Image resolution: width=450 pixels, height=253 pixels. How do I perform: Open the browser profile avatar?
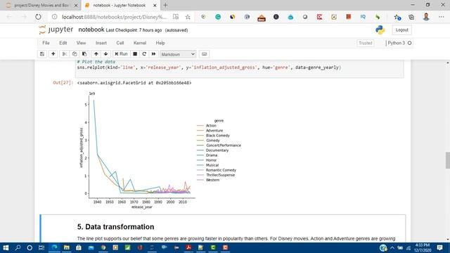coord(426,17)
